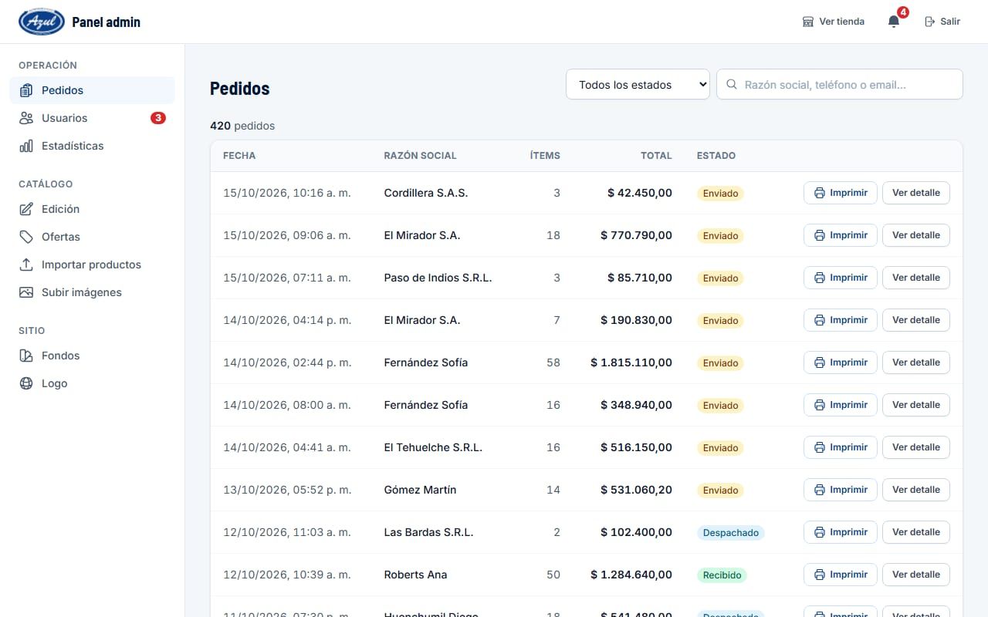The height and width of the screenshot is (617, 988).
Task: Open the Ofertas menu entry
Action: (93, 237)
